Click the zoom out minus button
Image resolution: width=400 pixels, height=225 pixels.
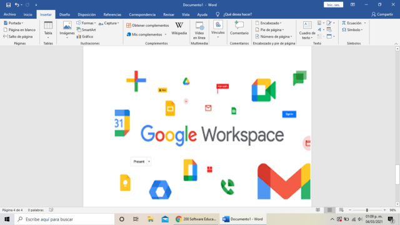click(350, 210)
